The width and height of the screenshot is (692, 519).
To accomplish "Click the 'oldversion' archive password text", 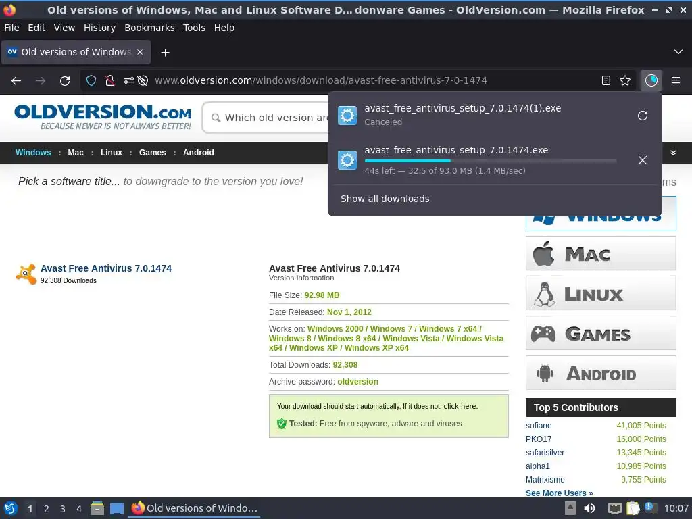I will pyautogui.click(x=357, y=382).
